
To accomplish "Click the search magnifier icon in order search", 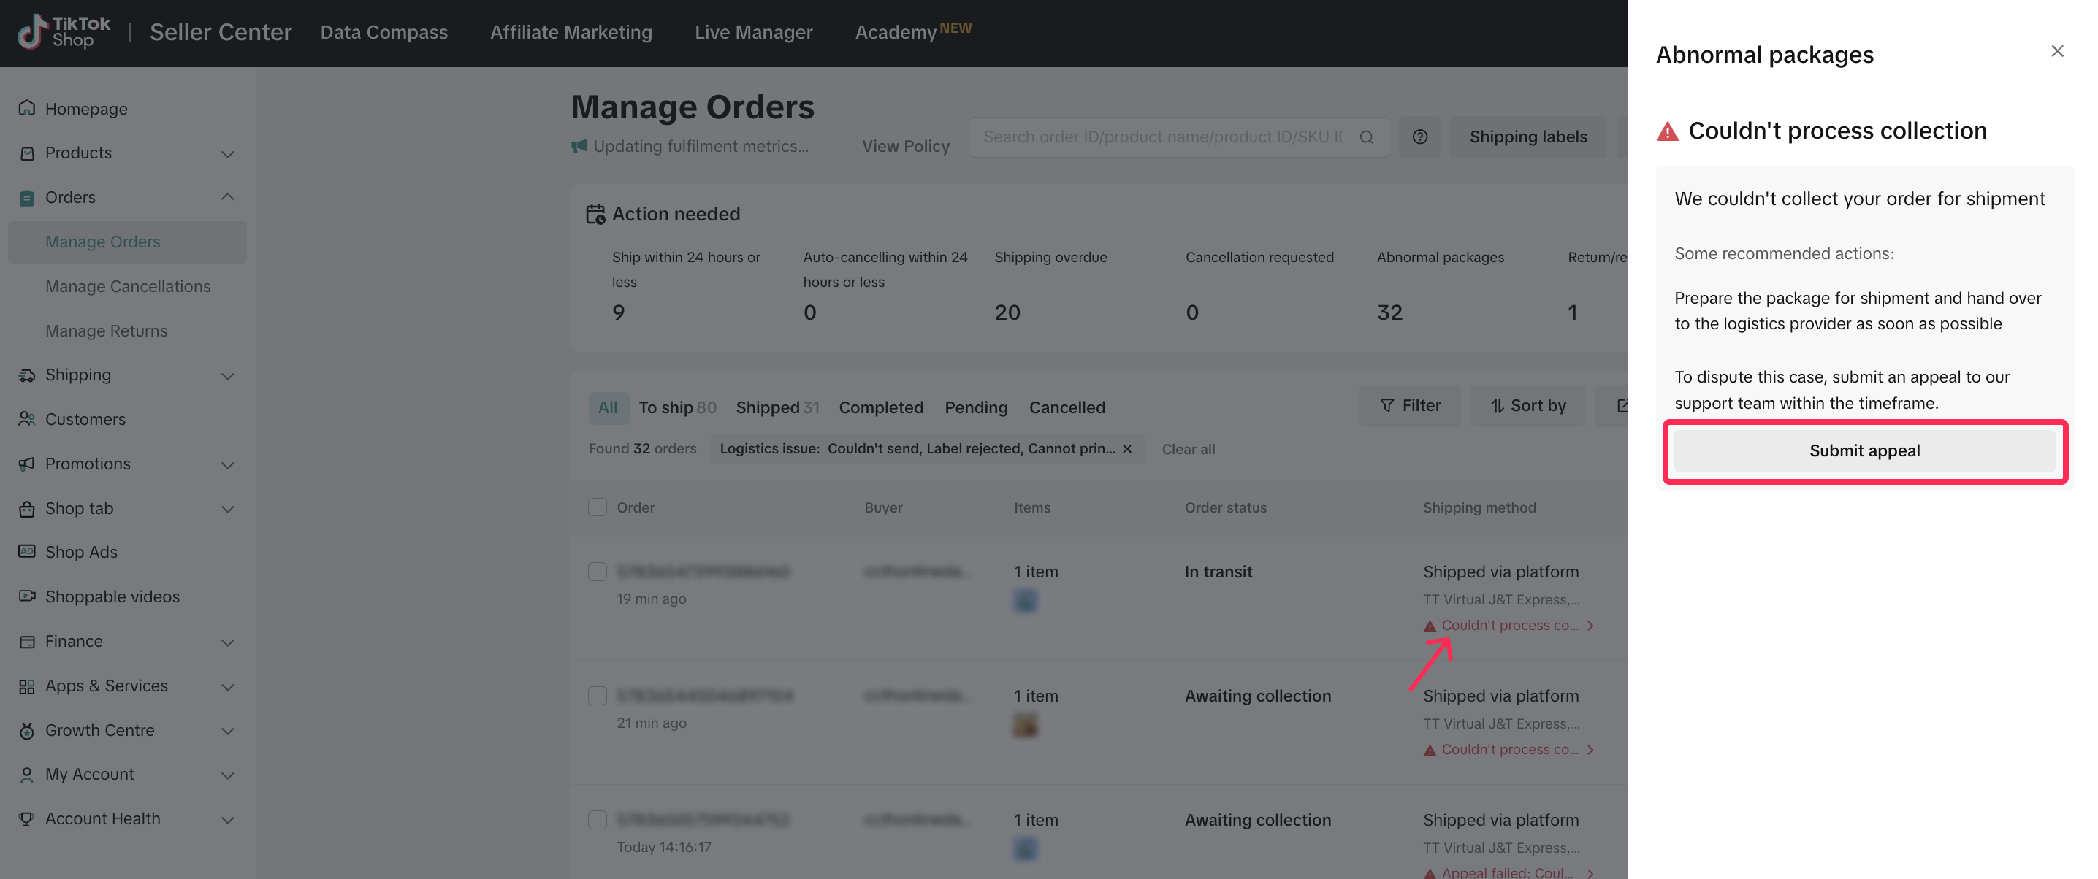I will coord(1367,137).
